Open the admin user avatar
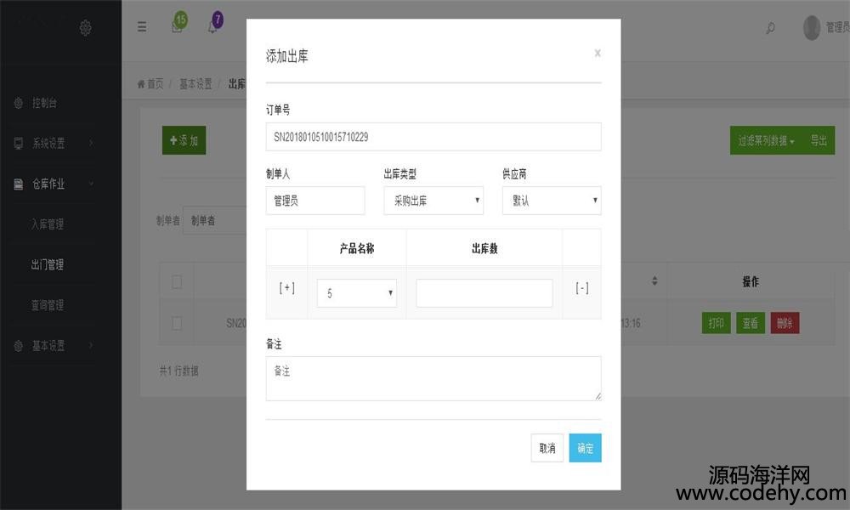 click(x=812, y=27)
